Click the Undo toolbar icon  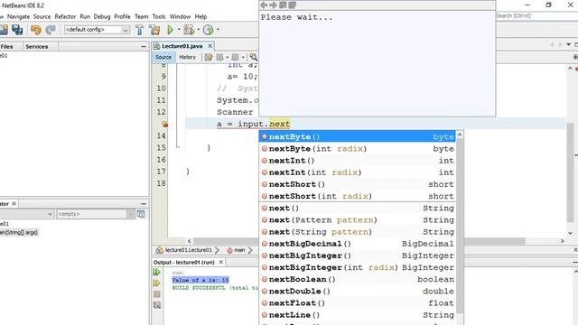coord(36,30)
